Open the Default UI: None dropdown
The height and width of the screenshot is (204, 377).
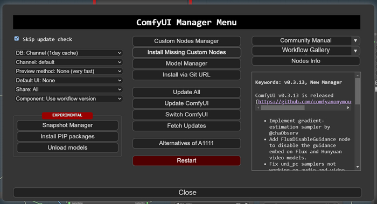[x=68, y=80]
